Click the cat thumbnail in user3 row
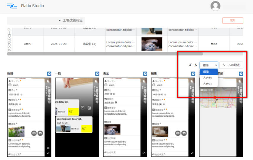This screenshot has height=160, width=253. point(152,43)
